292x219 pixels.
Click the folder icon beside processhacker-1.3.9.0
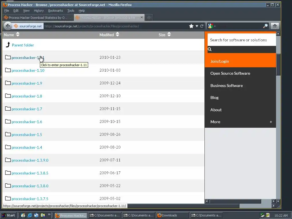[x=8, y=160]
